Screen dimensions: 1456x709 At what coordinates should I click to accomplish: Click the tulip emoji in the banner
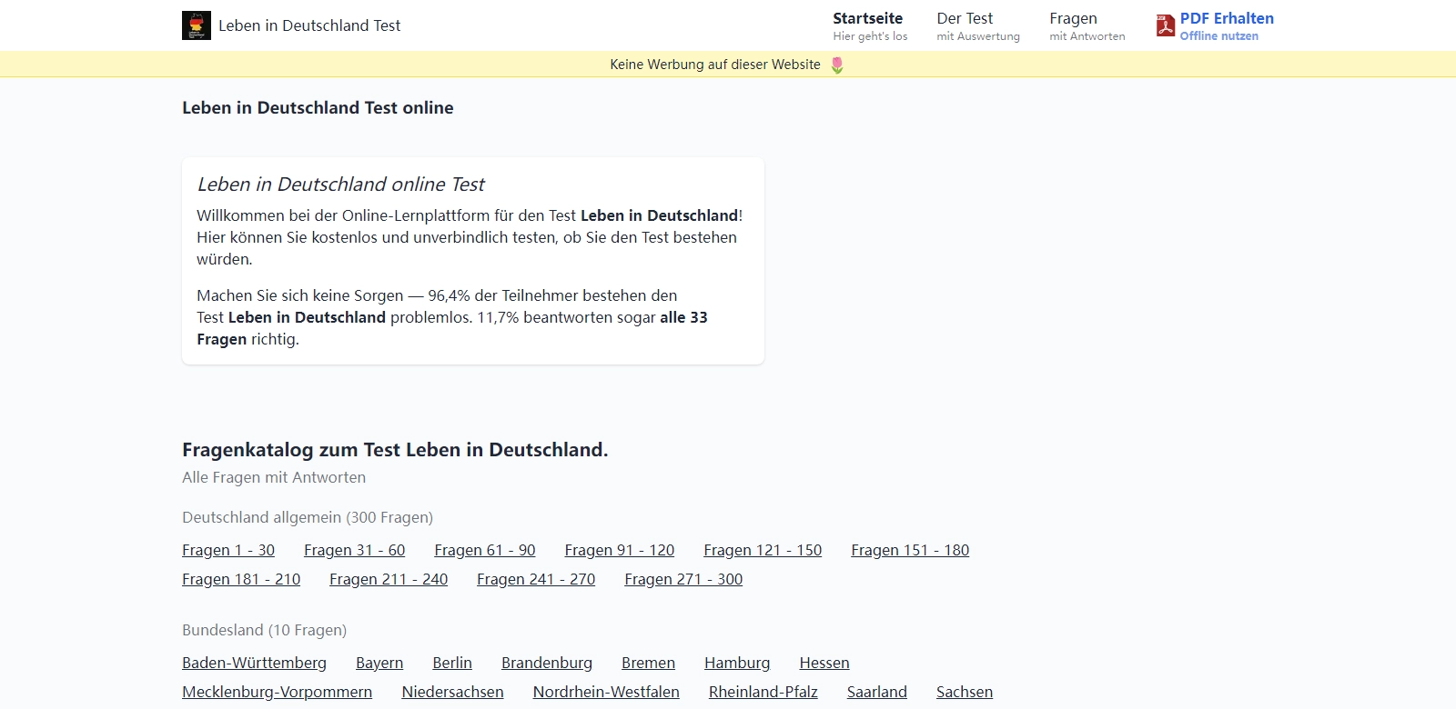pyautogui.click(x=837, y=65)
